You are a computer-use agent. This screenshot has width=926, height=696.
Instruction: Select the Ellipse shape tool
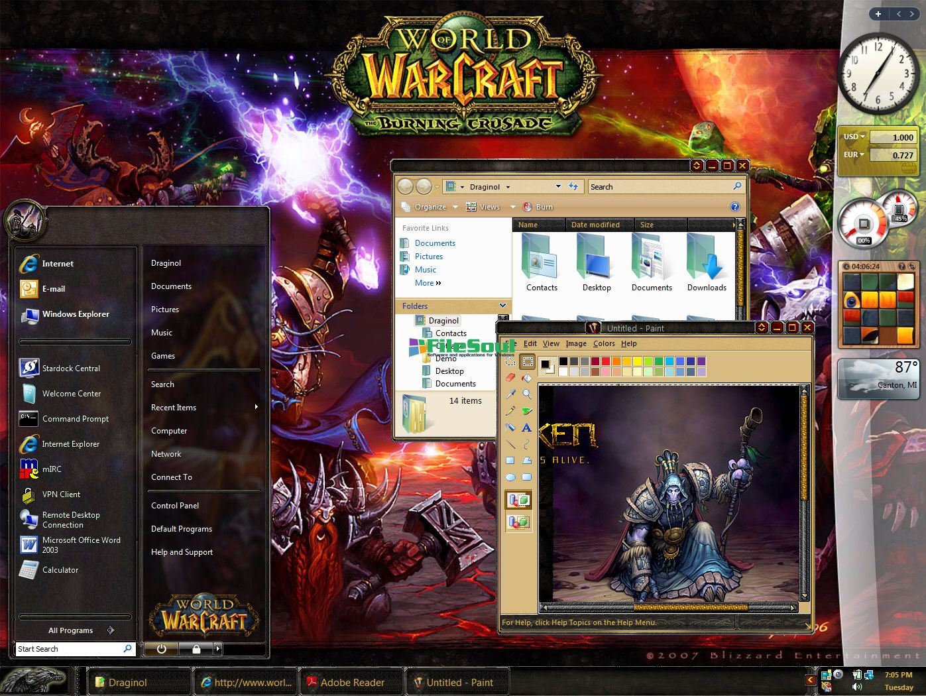pos(510,477)
